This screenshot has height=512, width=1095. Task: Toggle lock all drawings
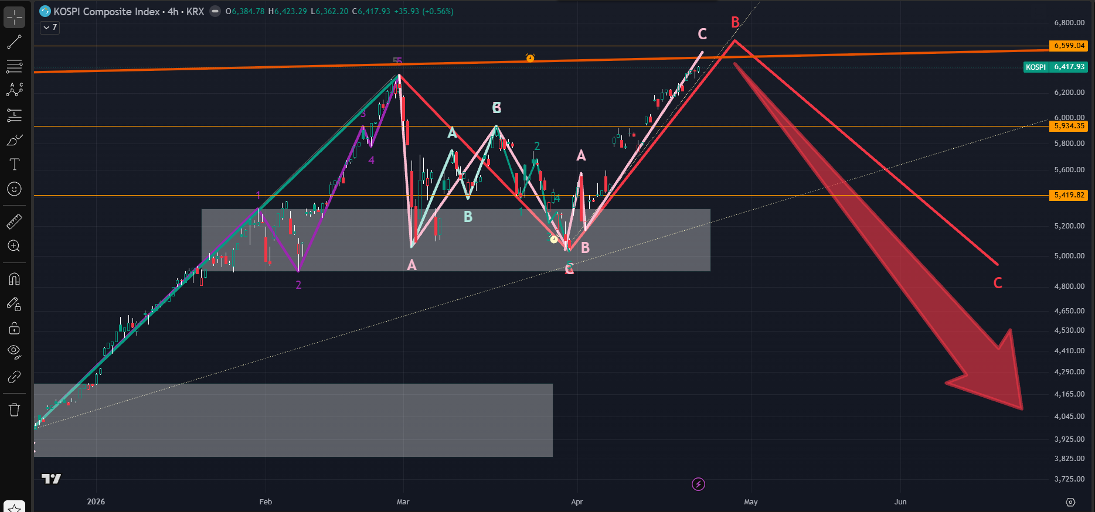[14, 328]
